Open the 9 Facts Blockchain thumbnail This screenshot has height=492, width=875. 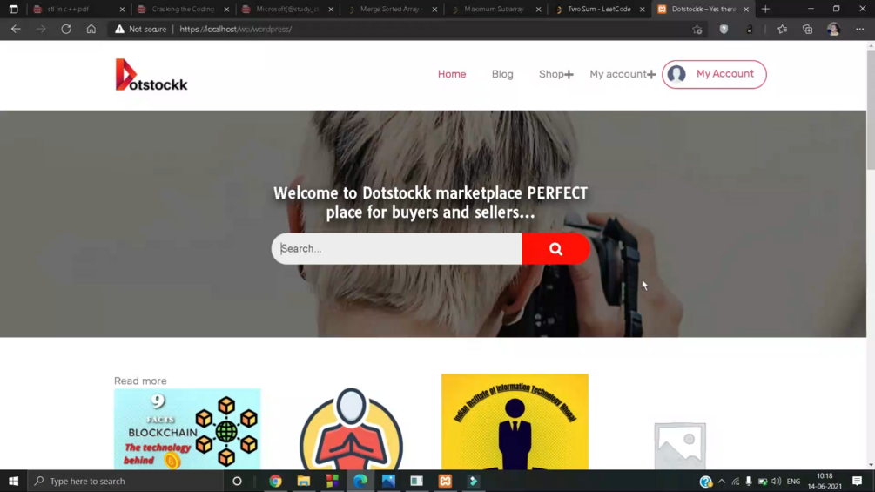[187, 429]
